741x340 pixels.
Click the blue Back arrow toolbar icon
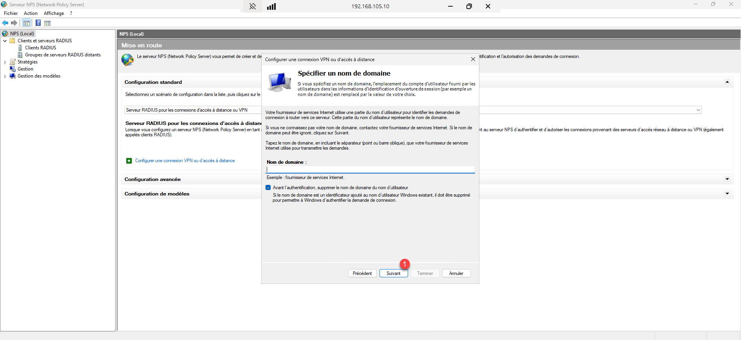point(5,23)
